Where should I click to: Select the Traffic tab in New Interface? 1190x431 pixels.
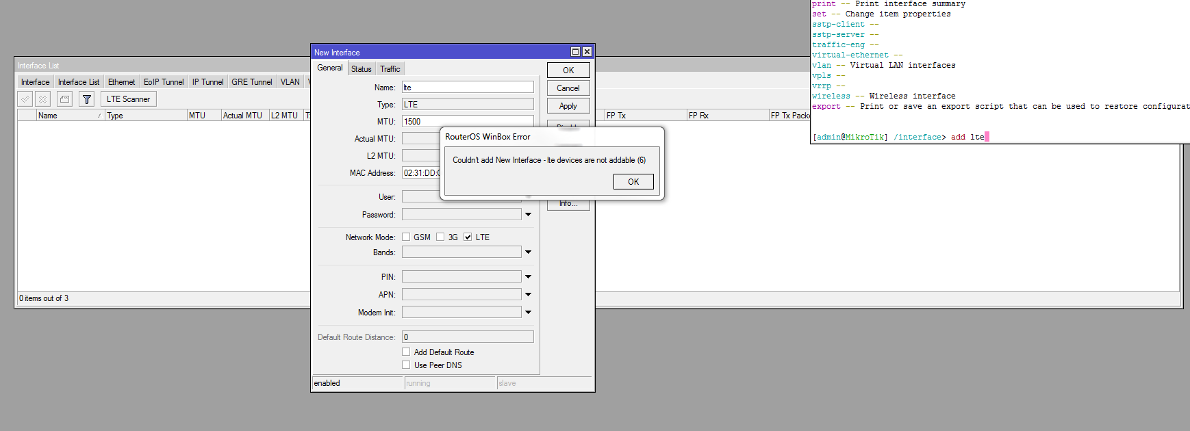click(x=390, y=69)
